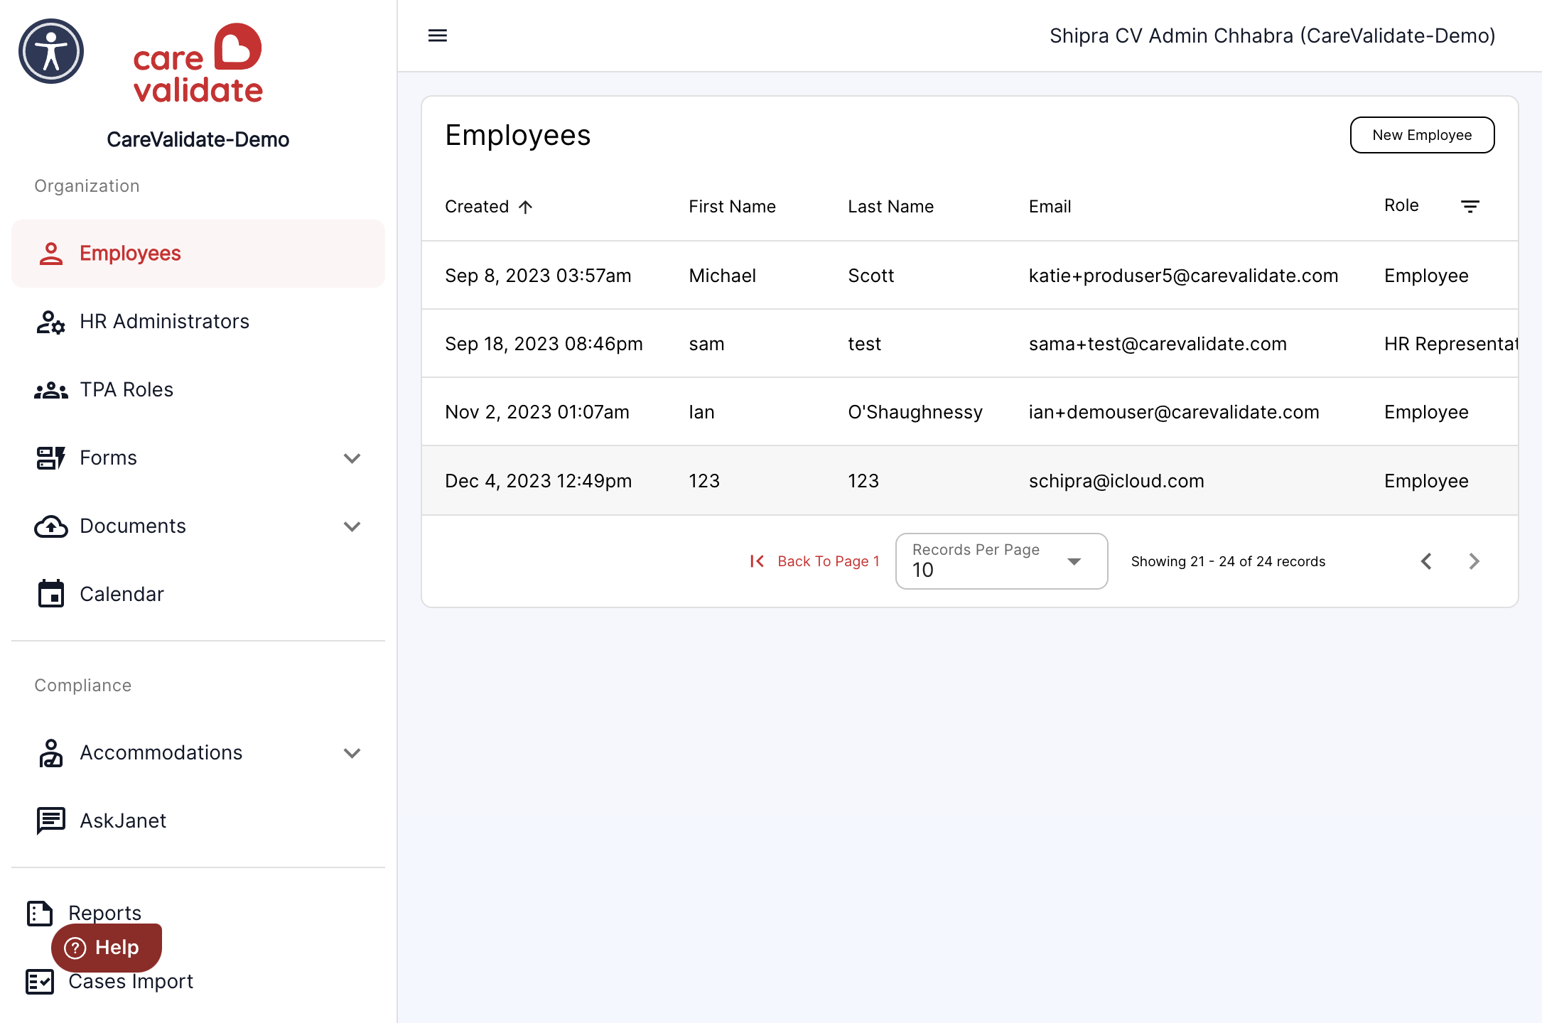
Task: Open the accessibility widget icon
Action: (x=51, y=51)
